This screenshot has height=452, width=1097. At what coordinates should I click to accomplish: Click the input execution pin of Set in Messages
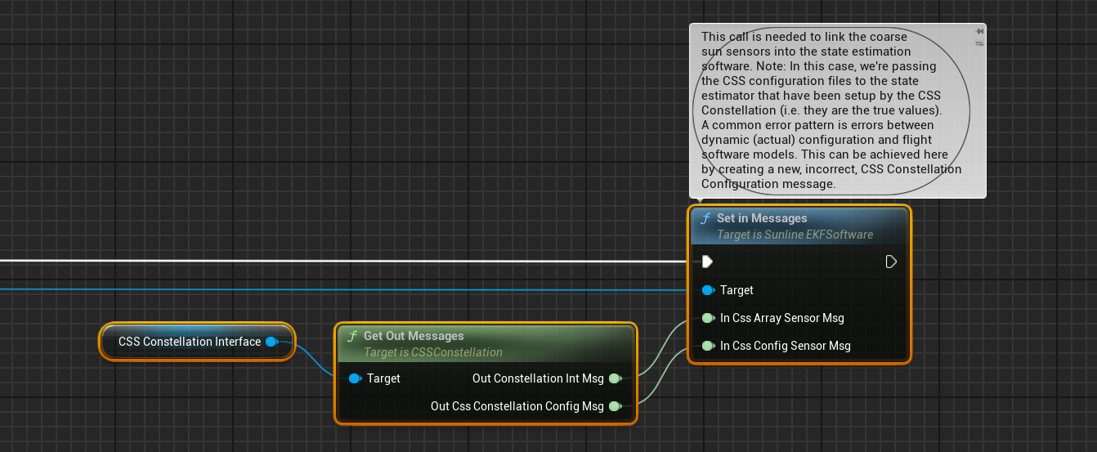tap(707, 262)
